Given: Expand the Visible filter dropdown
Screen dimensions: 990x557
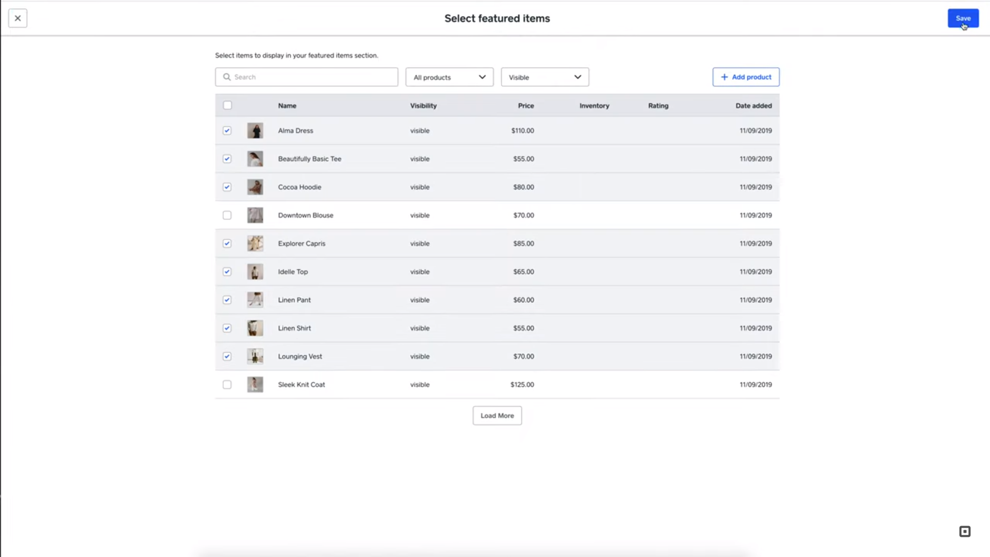Looking at the screenshot, I should pos(544,77).
